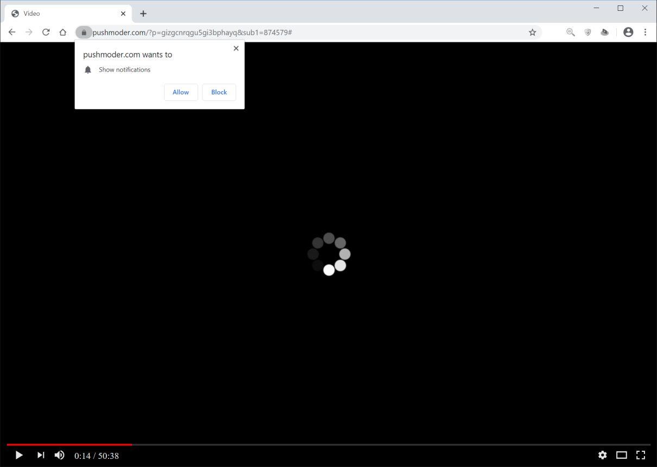Click the shield extension icon
This screenshot has height=467, width=657.
pyautogui.click(x=587, y=32)
